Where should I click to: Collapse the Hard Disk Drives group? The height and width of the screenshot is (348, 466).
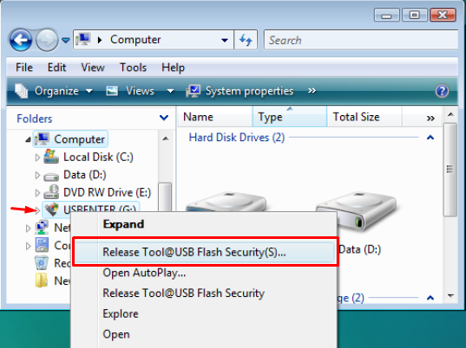430,138
